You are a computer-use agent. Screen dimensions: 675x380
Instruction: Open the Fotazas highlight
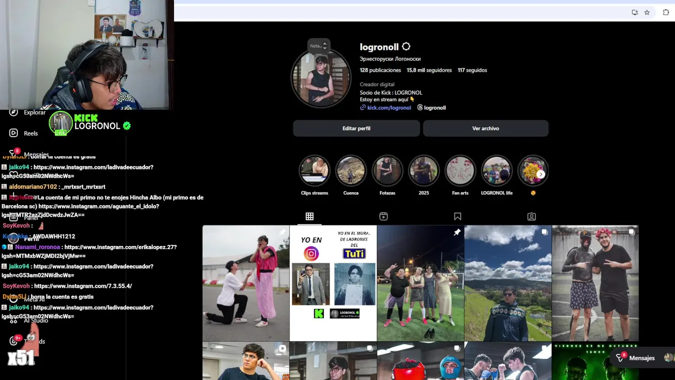click(x=387, y=171)
